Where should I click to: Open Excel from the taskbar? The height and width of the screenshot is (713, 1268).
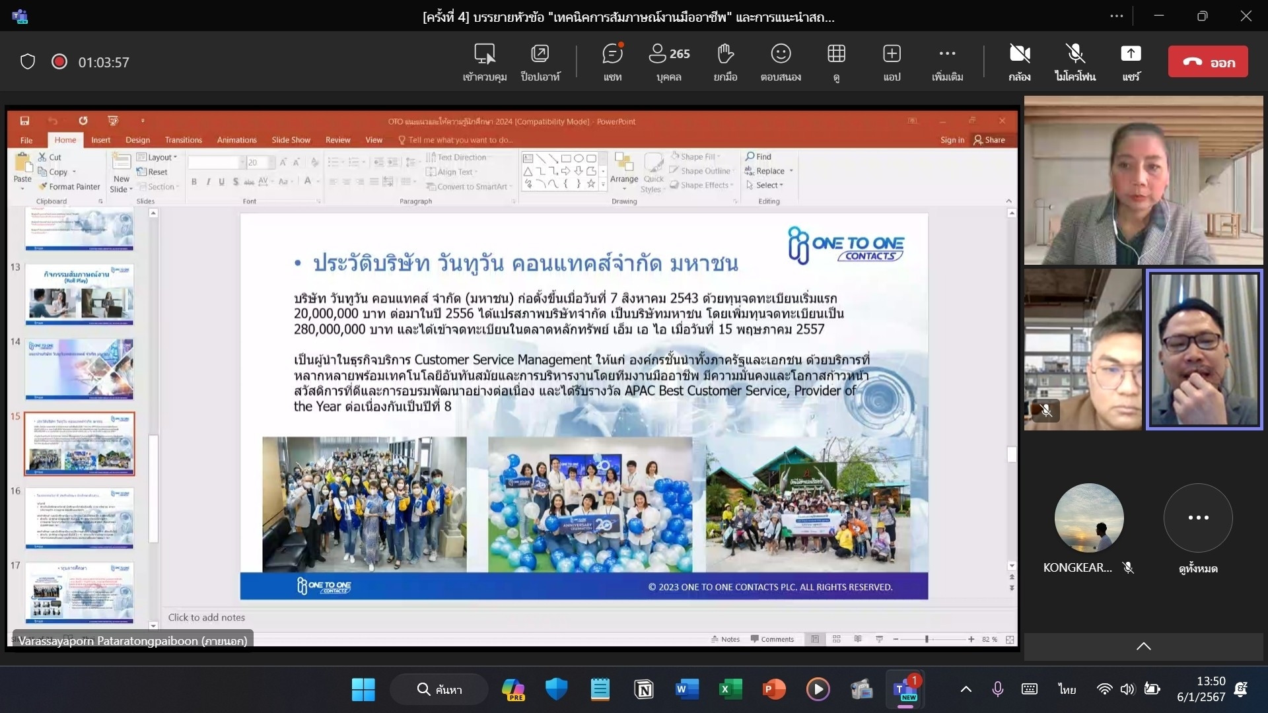pyautogui.click(x=729, y=689)
